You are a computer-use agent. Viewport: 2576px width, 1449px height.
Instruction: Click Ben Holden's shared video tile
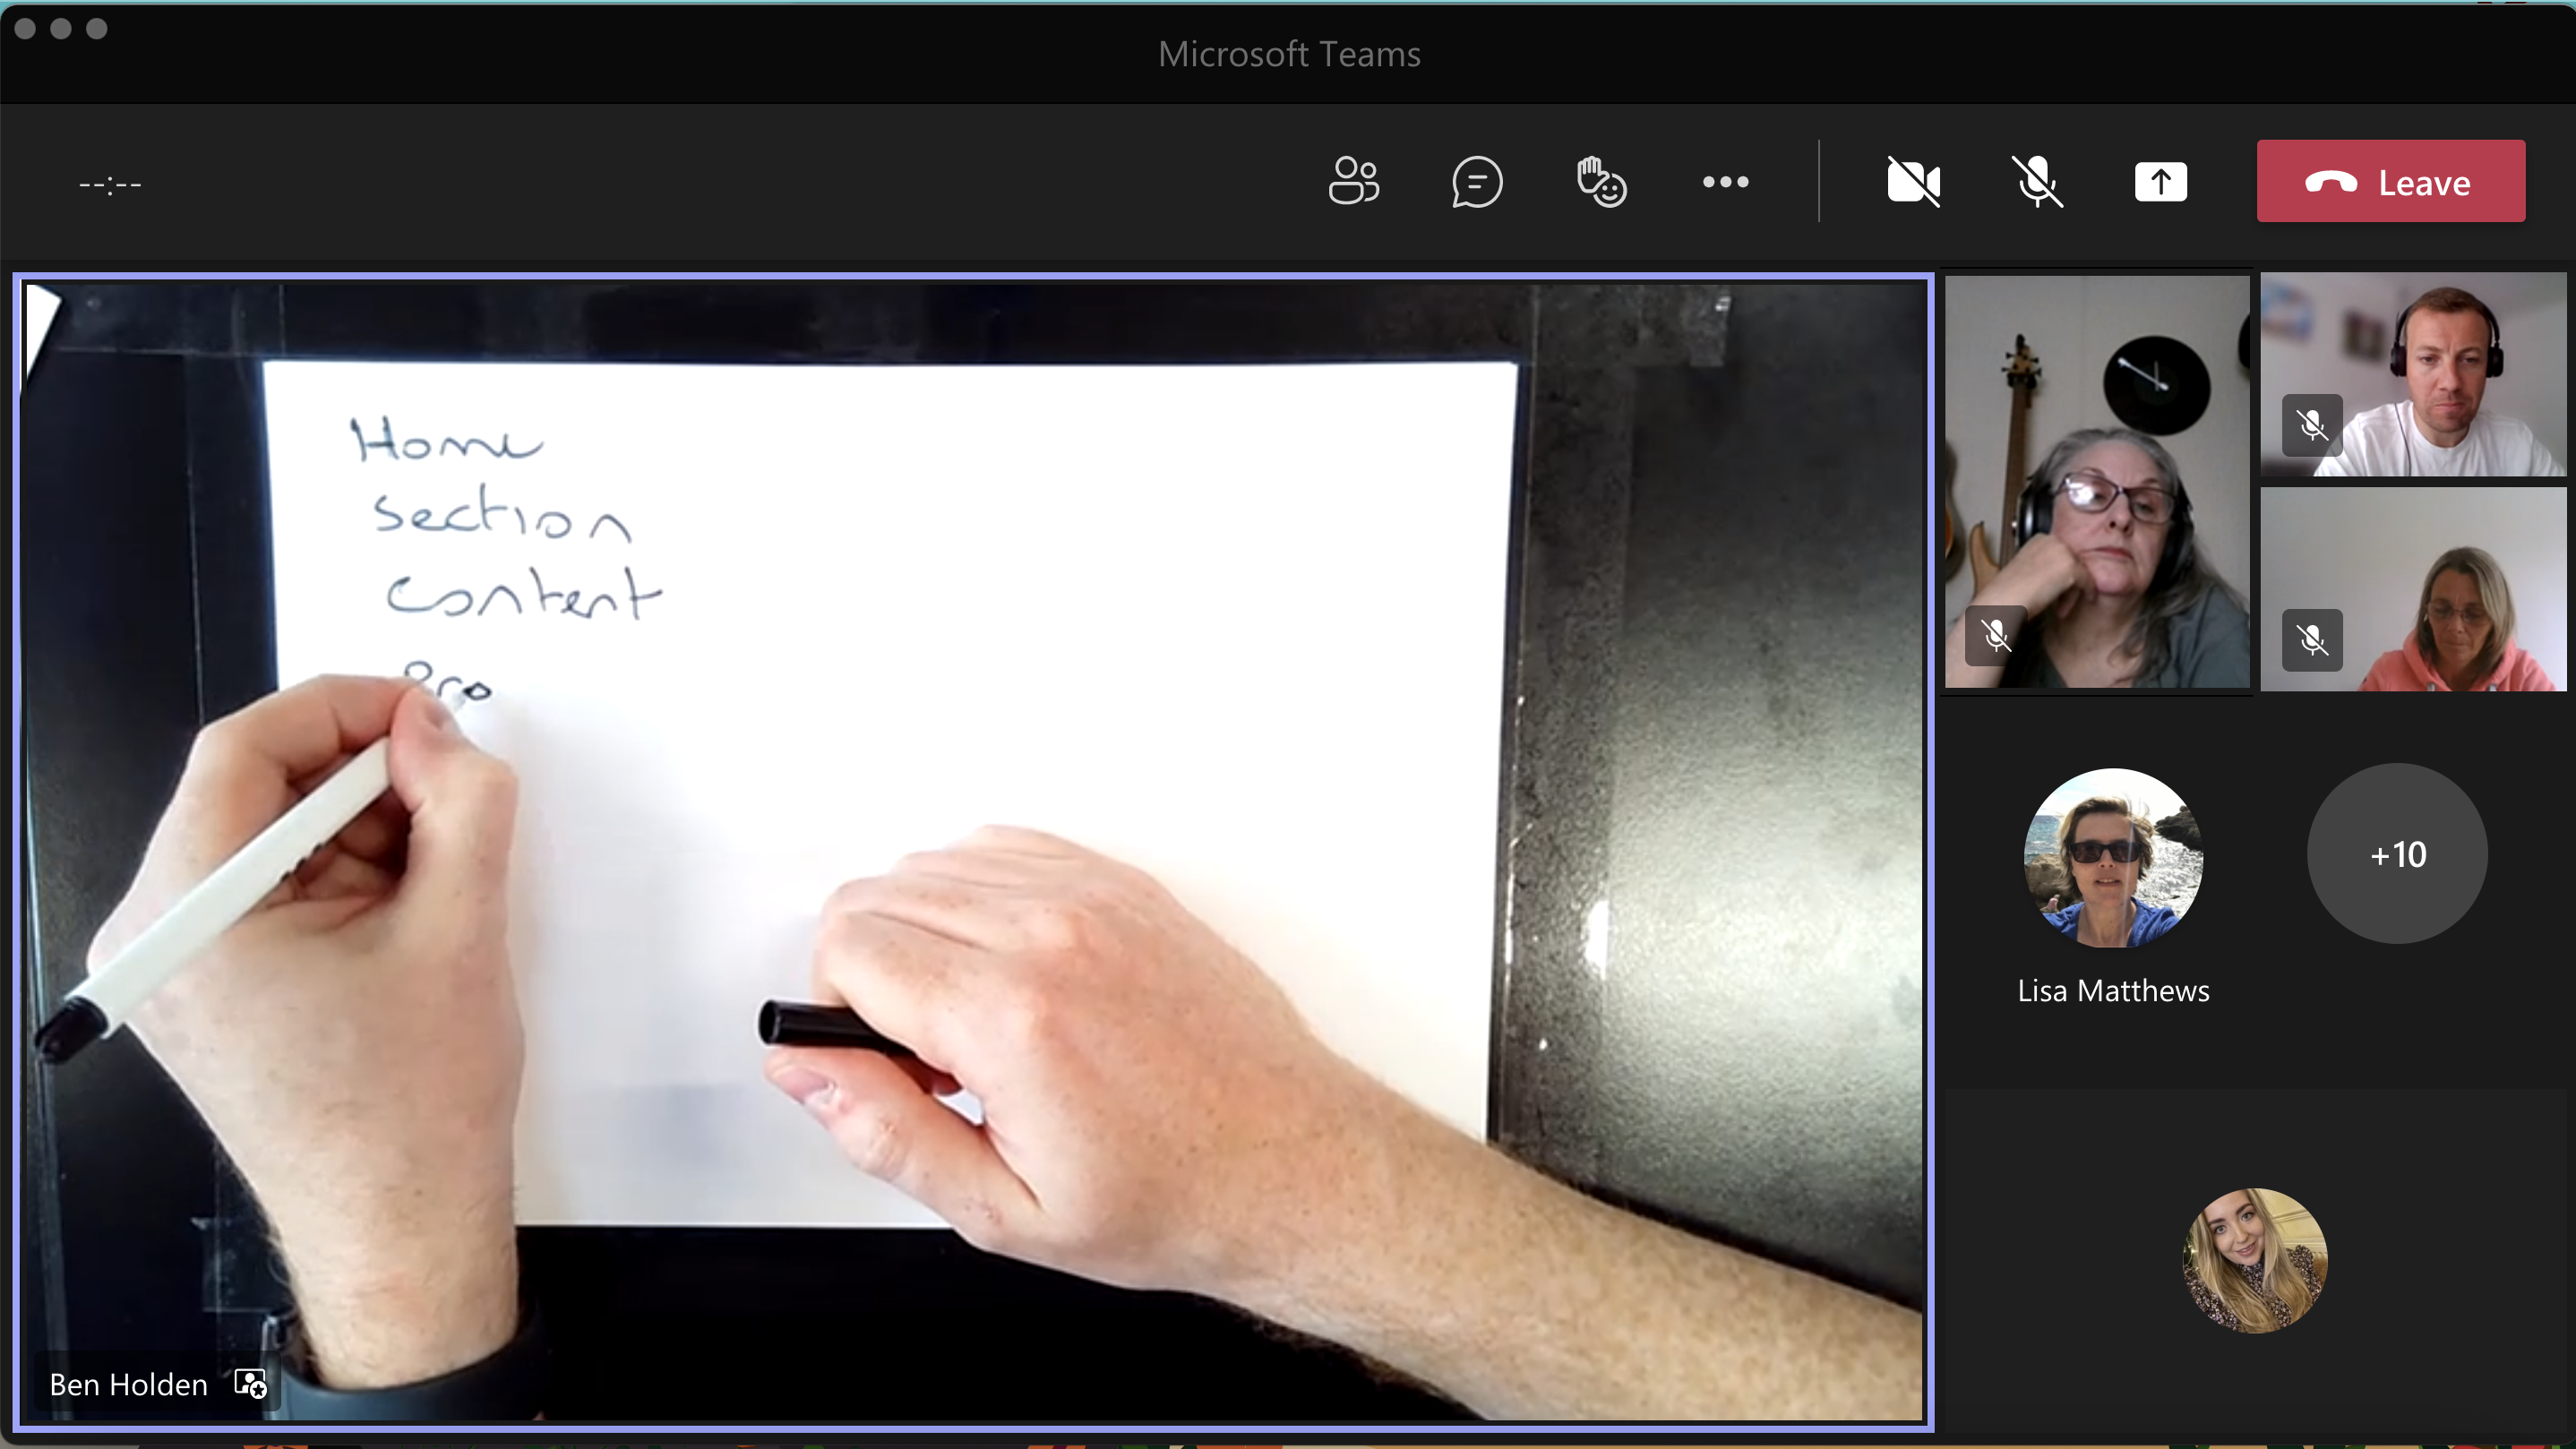point(975,860)
